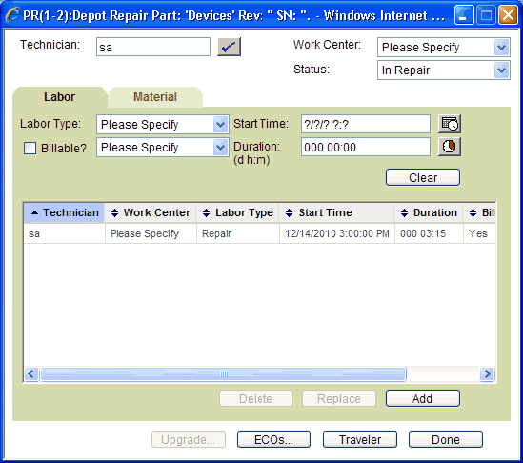Sort table by Labor Type column
The width and height of the screenshot is (523, 463).
tap(238, 212)
